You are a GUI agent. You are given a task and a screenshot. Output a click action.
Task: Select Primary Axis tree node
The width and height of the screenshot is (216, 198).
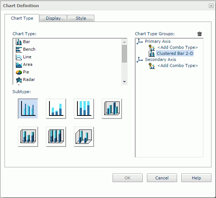click(158, 41)
